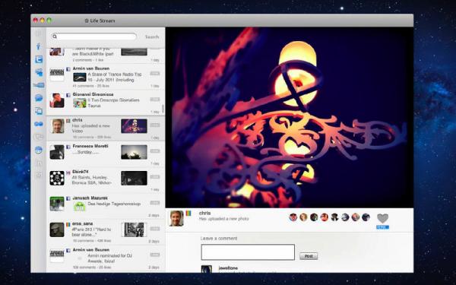The height and width of the screenshot is (285, 456).
Task: Open the Twitter feed in sidebar
Action: [x=39, y=59]
